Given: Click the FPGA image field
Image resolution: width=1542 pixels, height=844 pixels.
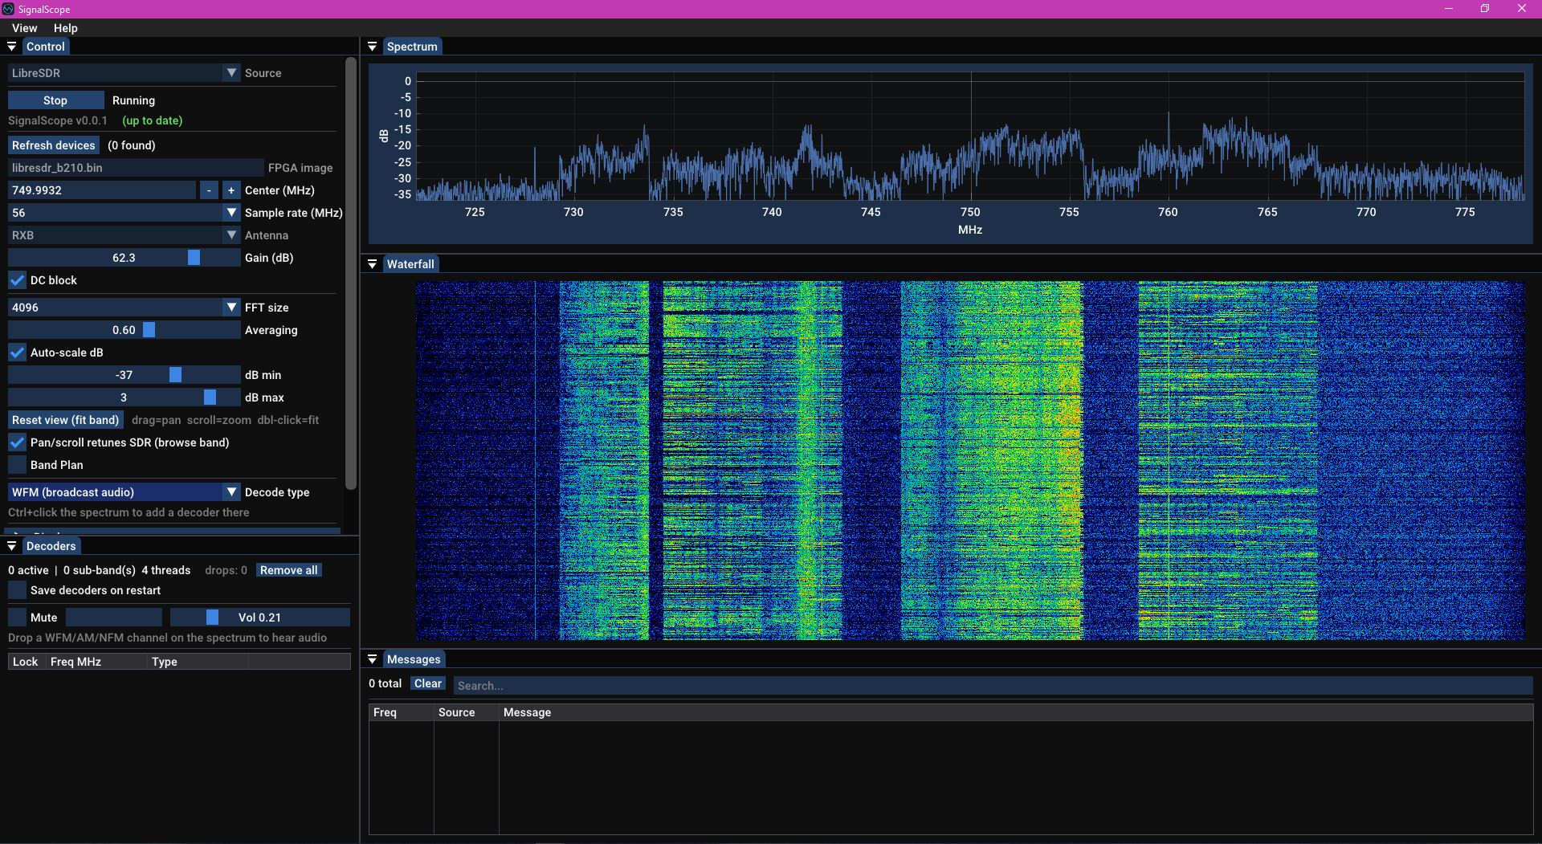Looking at the screenshot, I should 136,168.
